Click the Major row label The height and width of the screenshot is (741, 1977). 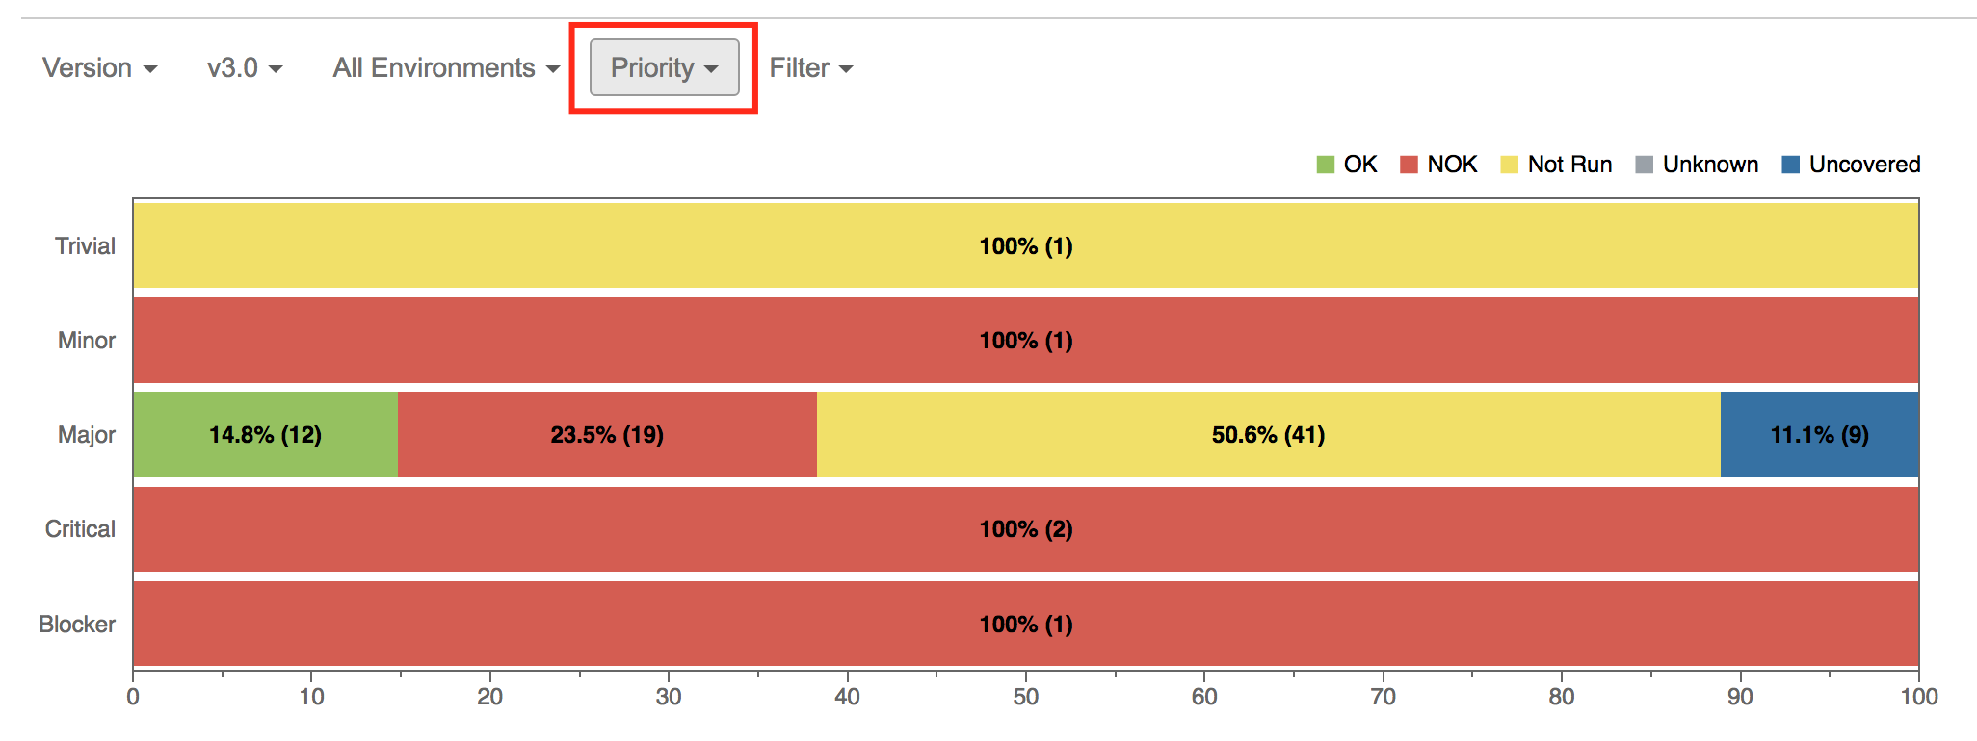point(87,435)
